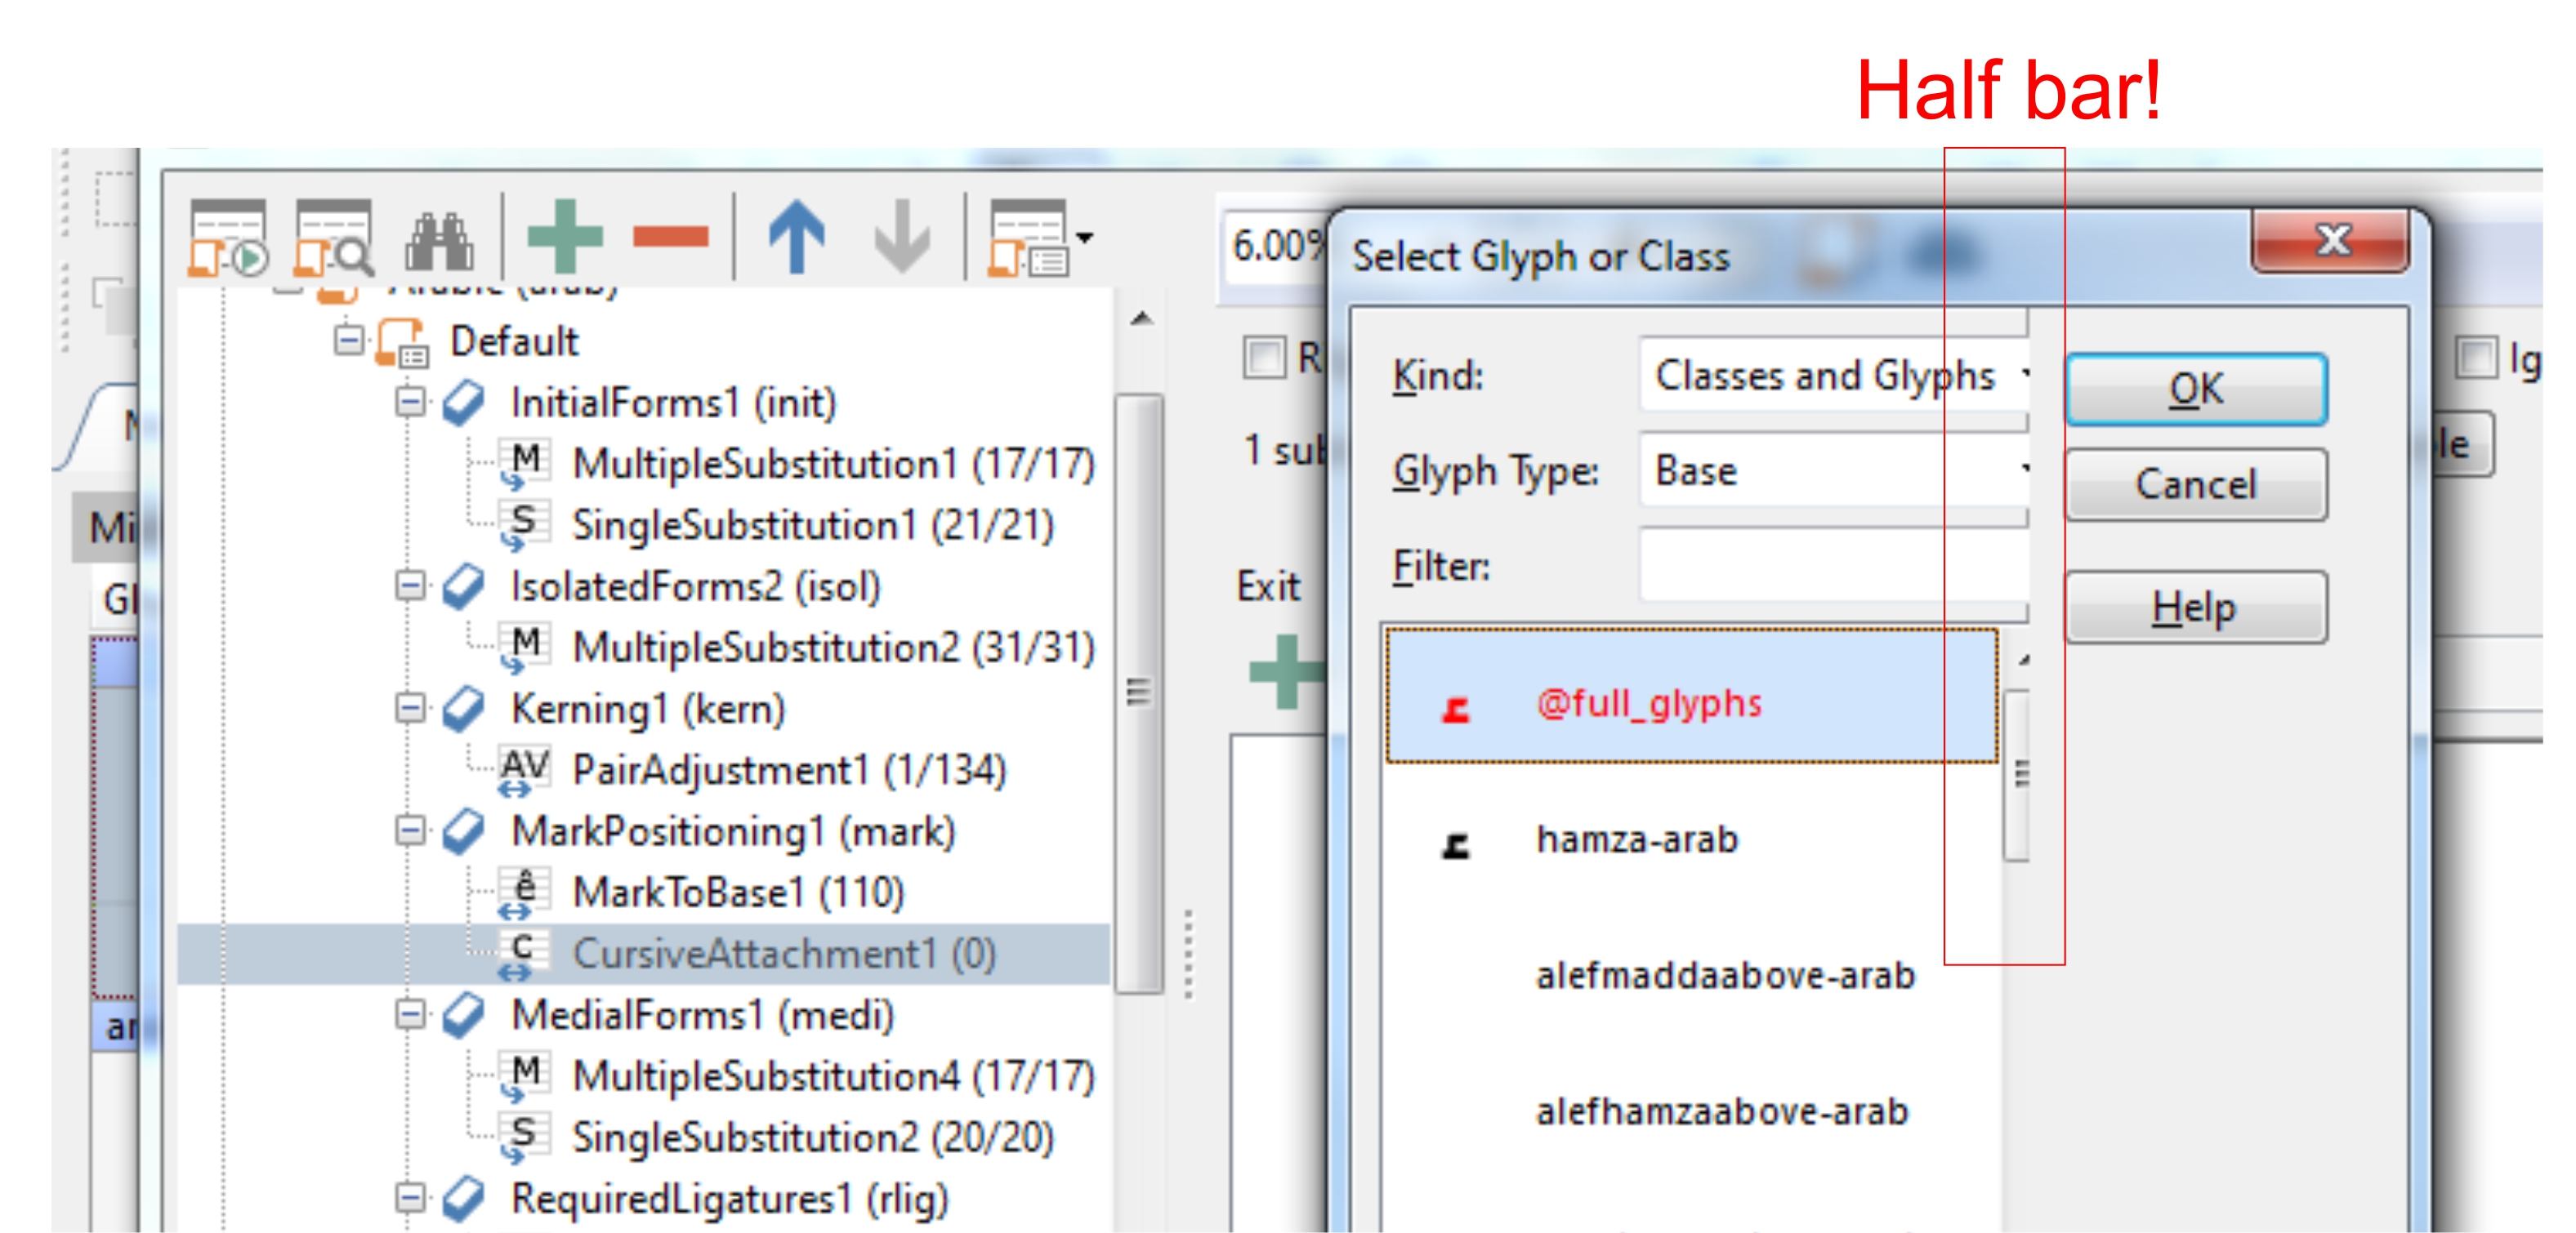The width and height of the screenshot is (2576, 1233).
Task: Click the 6.00% zoom field
Action: point(1276,246)
